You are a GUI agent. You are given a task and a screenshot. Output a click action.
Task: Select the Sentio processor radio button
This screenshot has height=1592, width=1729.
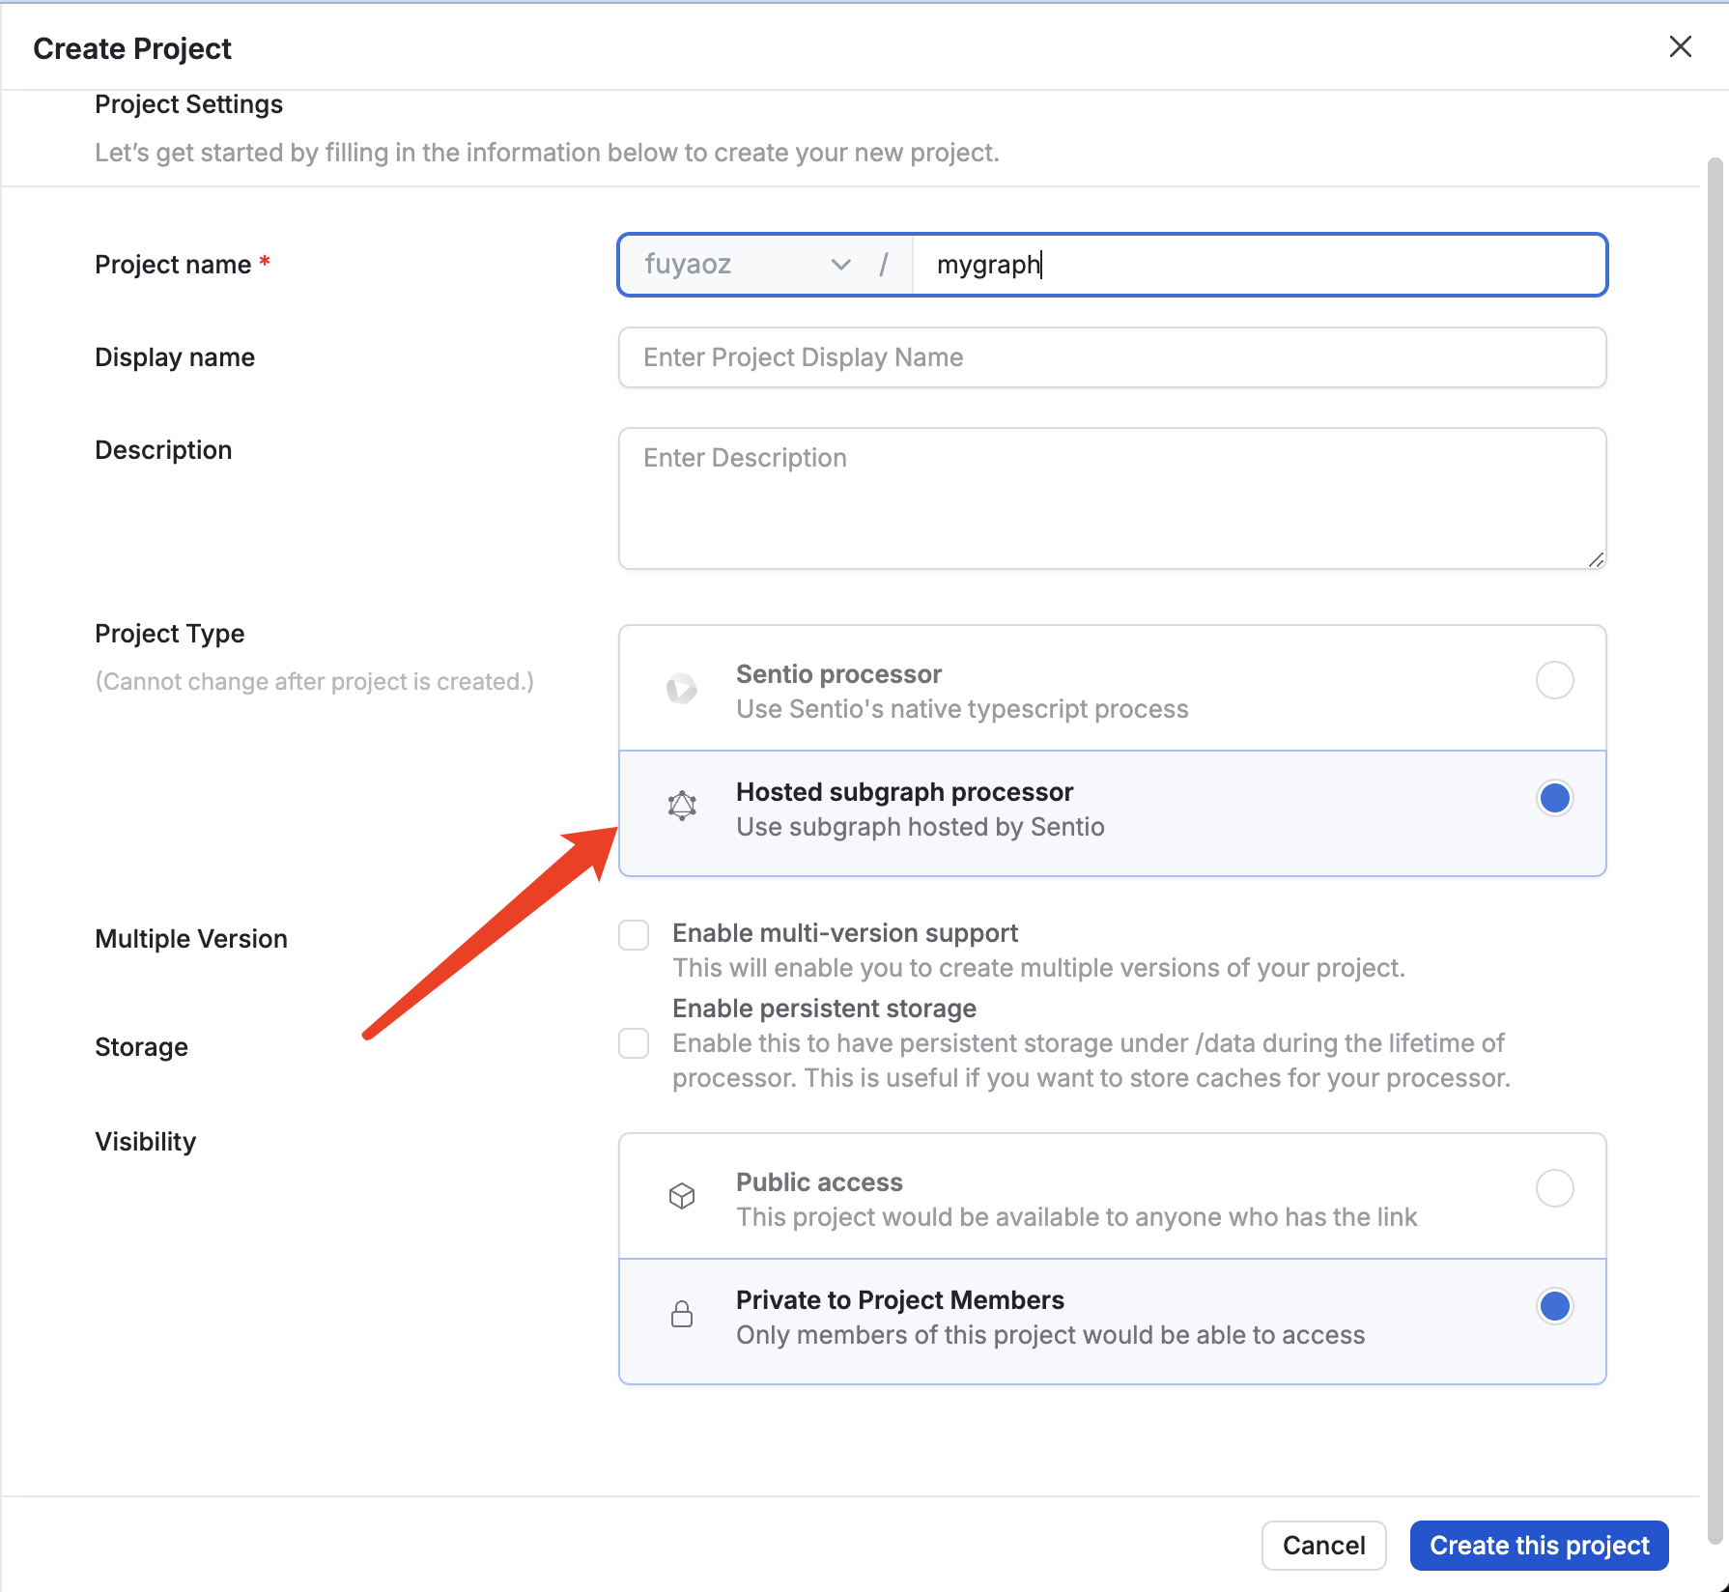point(1554,680)
